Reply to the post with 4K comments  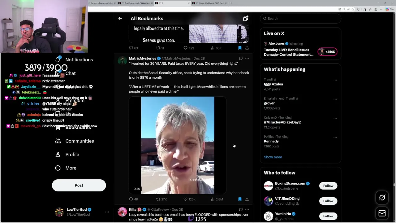pos(133,199)
